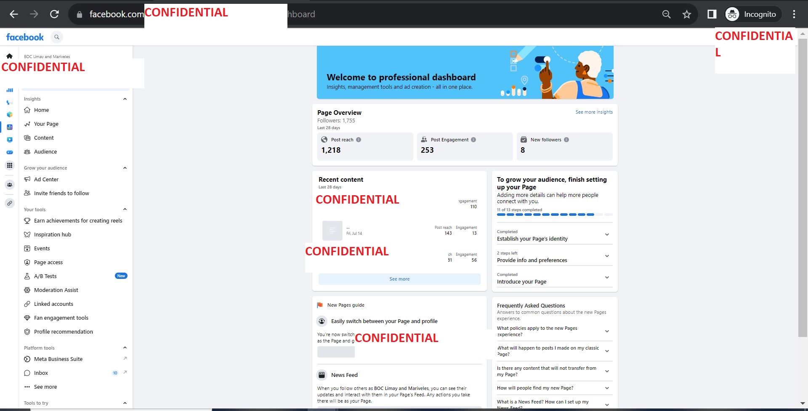This screenshot has width=808, height=411.
Task: View site info via the padlock icon
Action: point(79,14)
